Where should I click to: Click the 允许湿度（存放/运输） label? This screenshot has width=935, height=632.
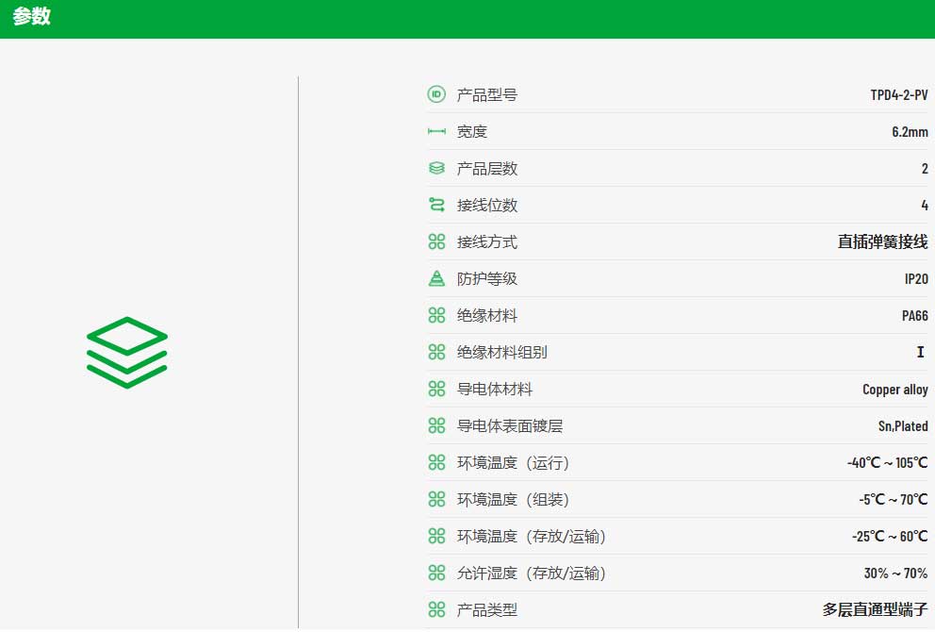point(532,573)
